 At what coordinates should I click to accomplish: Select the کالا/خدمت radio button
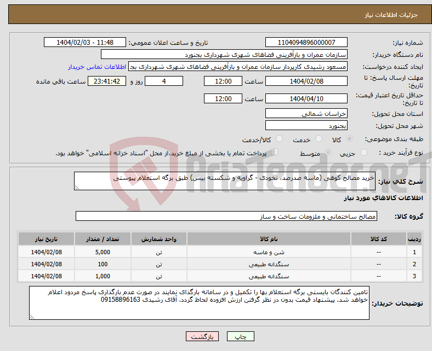click(x=280, y=139)
